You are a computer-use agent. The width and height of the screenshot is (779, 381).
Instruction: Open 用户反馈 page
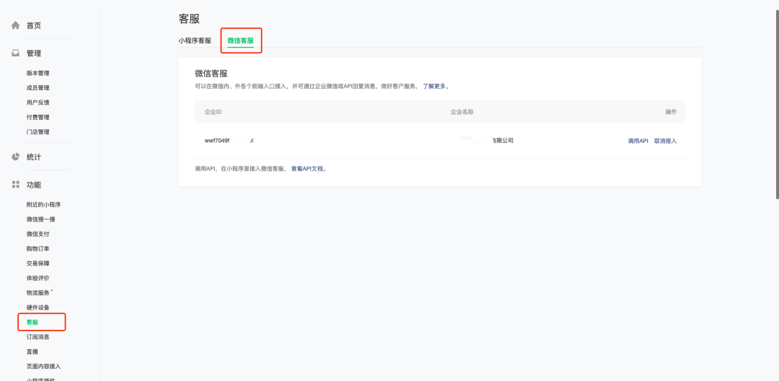point(38,102)
